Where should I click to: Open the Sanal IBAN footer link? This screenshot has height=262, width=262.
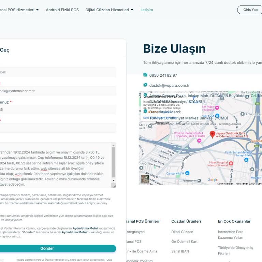click(180, 251)
